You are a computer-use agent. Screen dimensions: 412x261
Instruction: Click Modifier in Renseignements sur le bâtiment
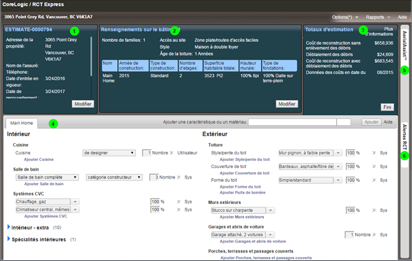287,104
